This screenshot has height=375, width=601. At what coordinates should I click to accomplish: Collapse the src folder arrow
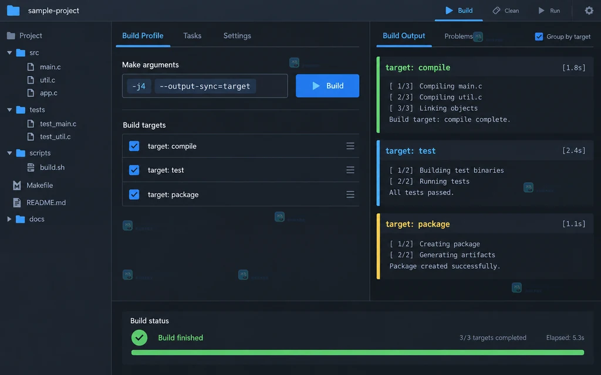tap(9, 53)
